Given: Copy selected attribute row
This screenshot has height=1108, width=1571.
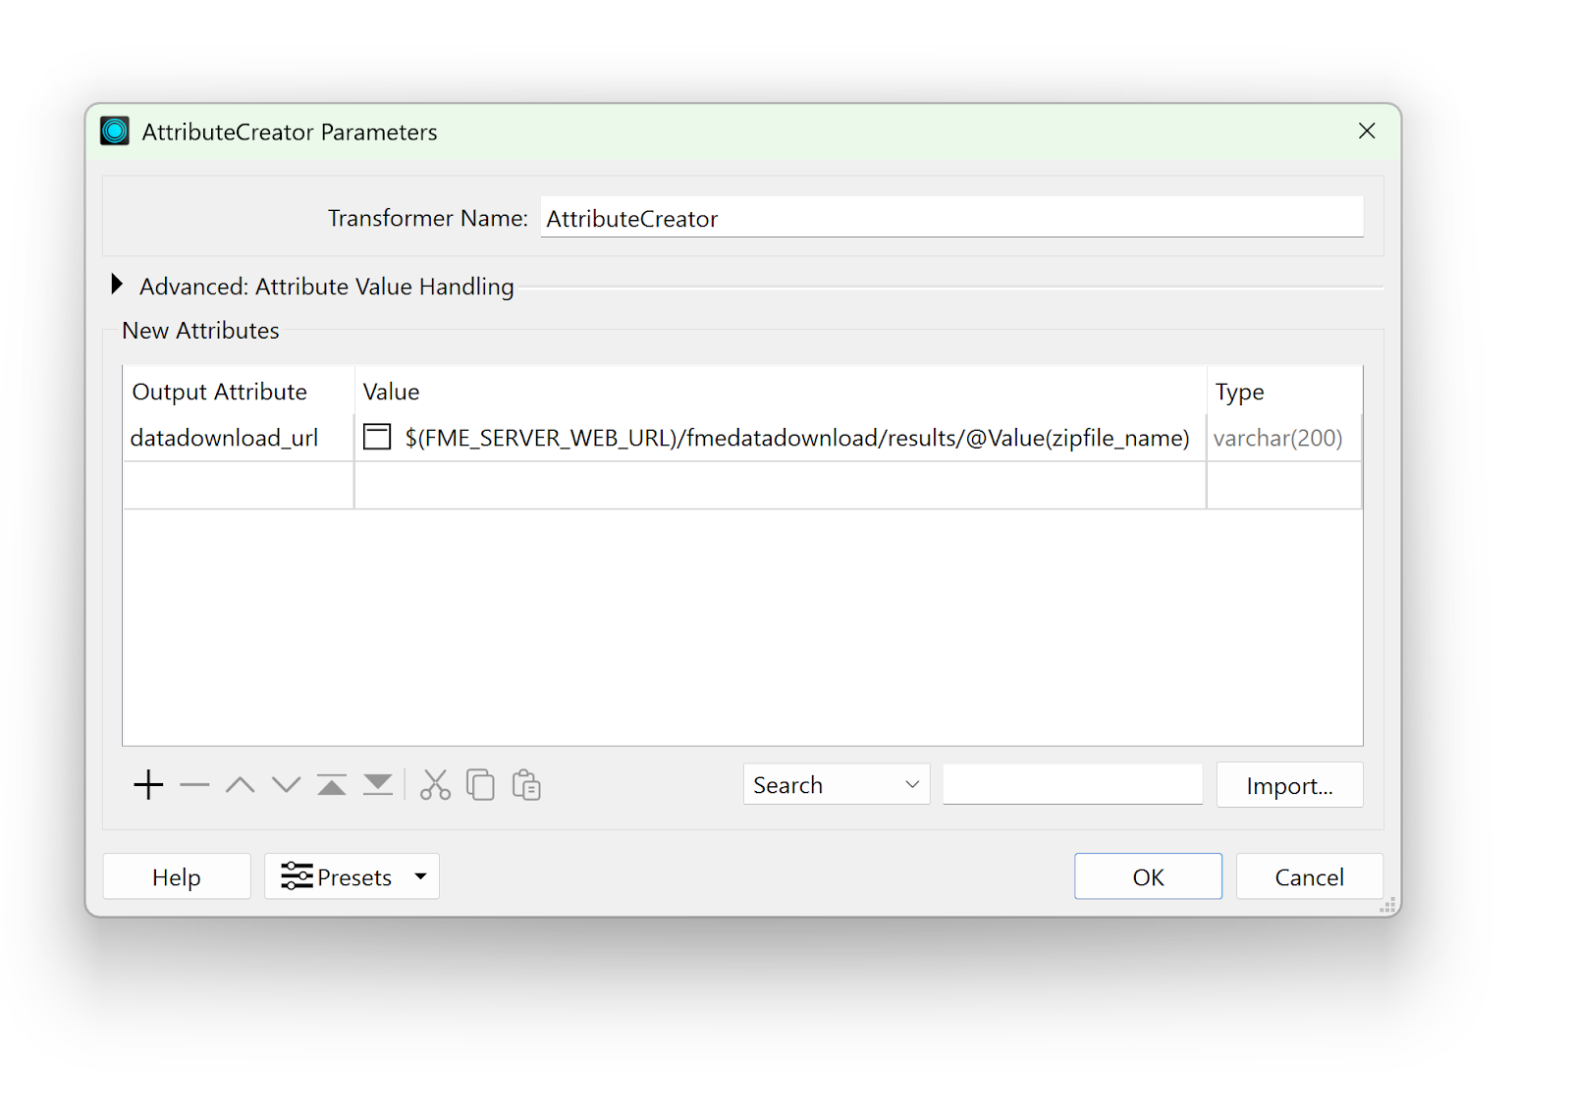Looking at the screenshot, I should click(x=480, y=785).
